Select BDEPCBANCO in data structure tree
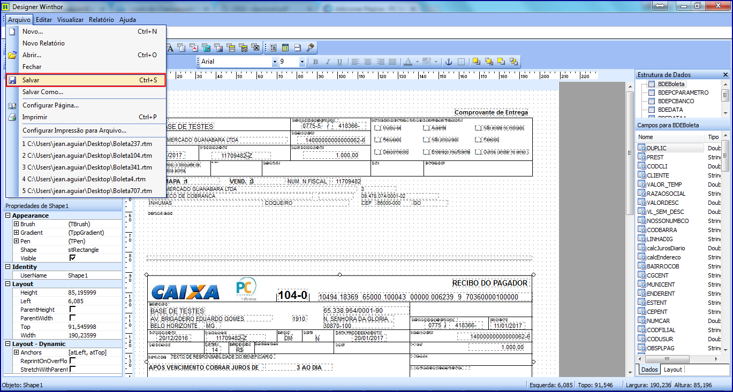733x392 pixels. 676,101
